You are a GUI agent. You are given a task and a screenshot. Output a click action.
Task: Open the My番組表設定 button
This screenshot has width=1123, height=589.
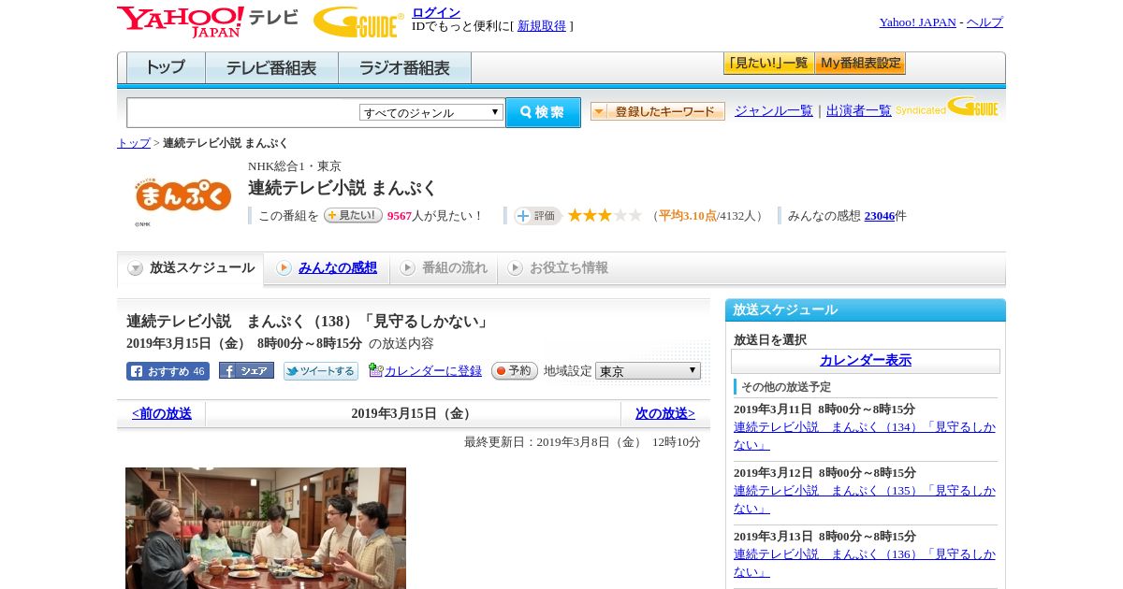[x=860, y=64]
